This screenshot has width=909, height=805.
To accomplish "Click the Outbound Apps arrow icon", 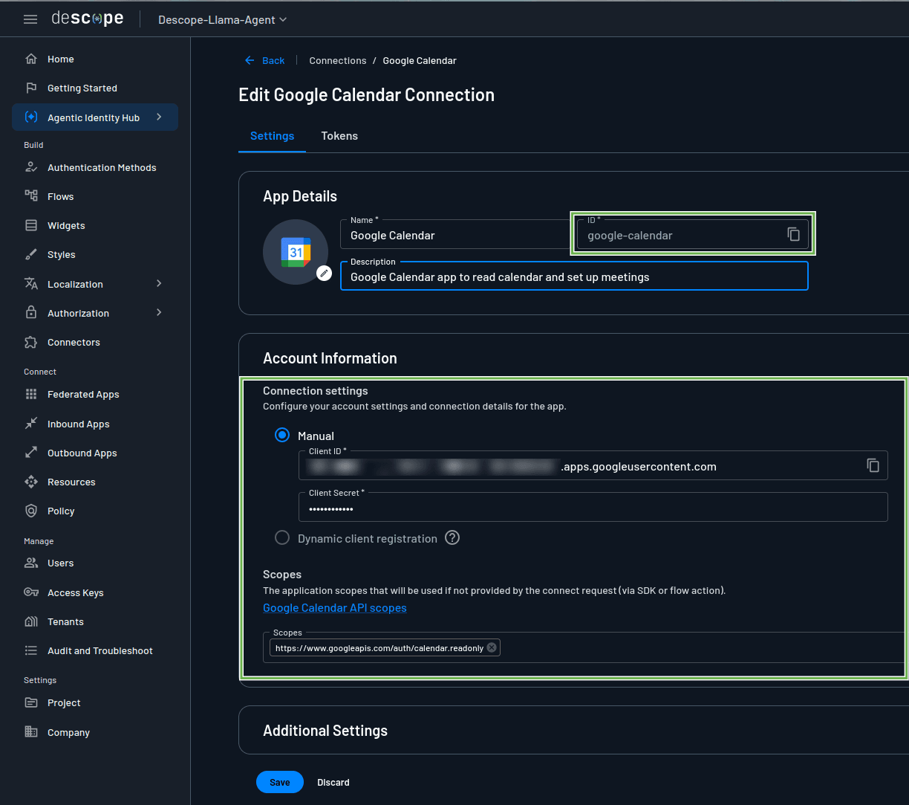I will [31, 453].
